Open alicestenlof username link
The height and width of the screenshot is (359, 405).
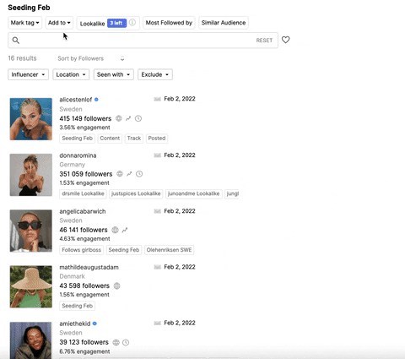[76, 100]
